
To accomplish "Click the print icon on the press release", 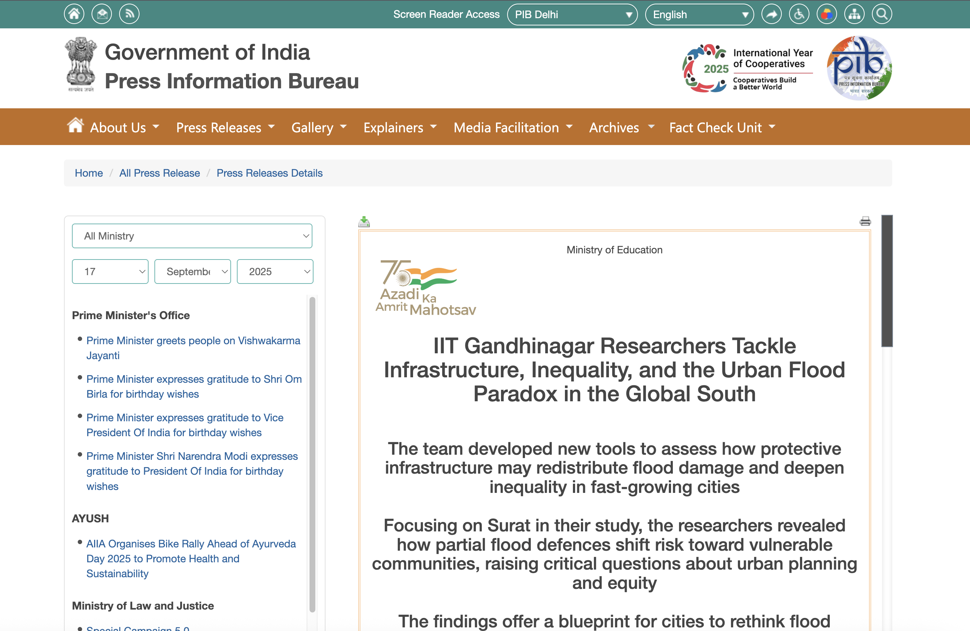I will (865, 221).
